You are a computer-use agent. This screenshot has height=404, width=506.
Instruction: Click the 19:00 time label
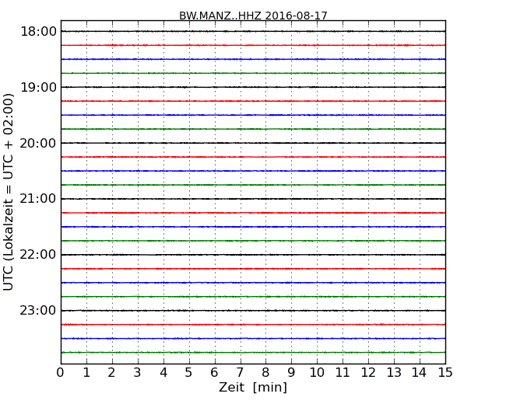pos(38,87)
